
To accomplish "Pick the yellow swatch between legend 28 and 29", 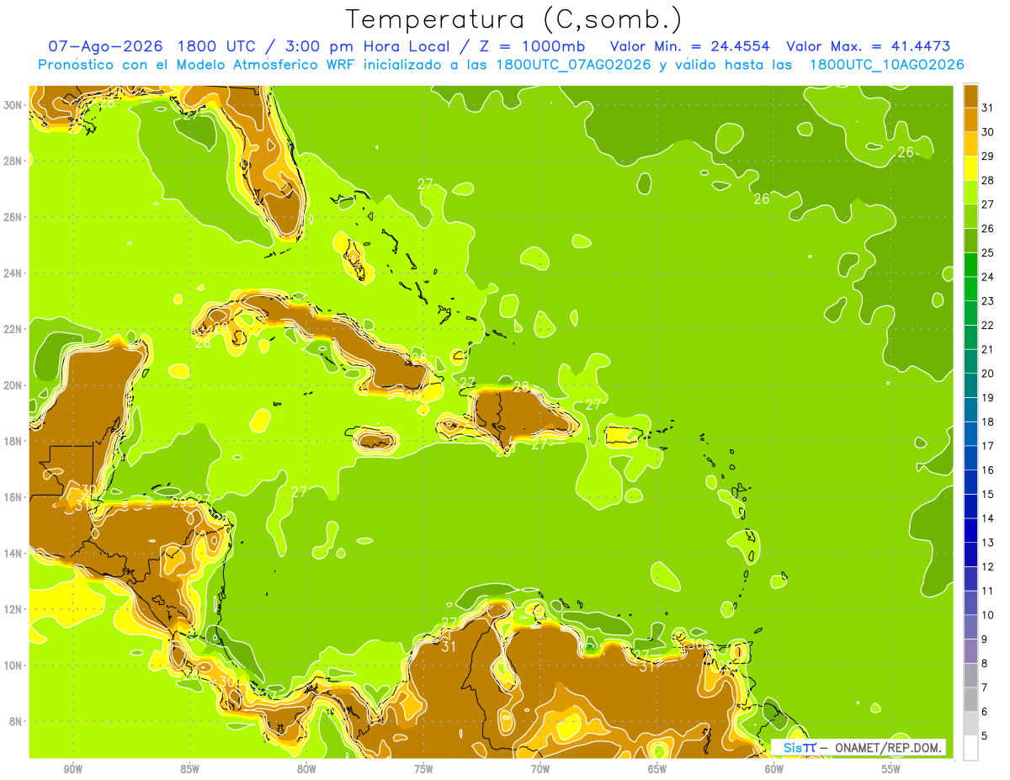I will click(970, 168).
